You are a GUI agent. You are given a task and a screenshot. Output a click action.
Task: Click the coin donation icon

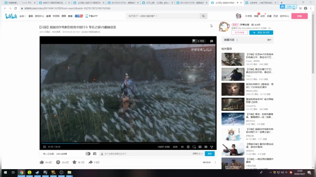(x=58, y=162)
